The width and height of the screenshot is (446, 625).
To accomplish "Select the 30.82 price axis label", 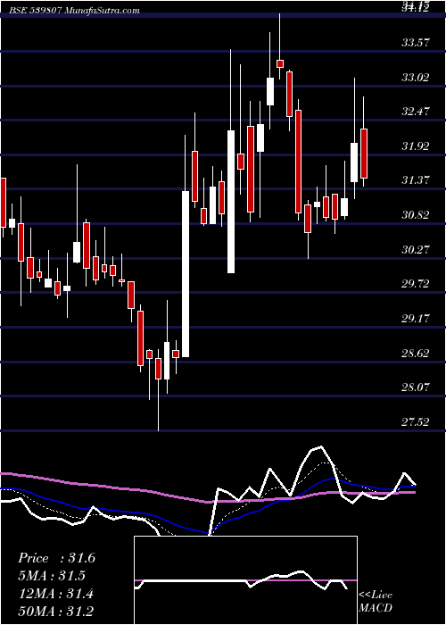I will [x=416, y=215].
